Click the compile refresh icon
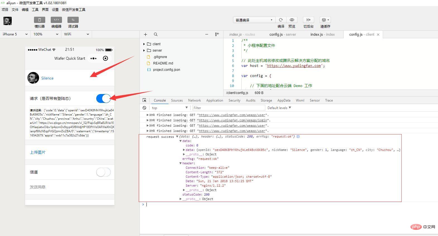 pos(281,20)
